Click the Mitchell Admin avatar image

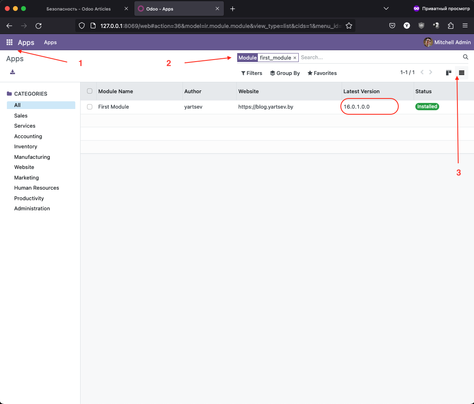pos(428,43)
